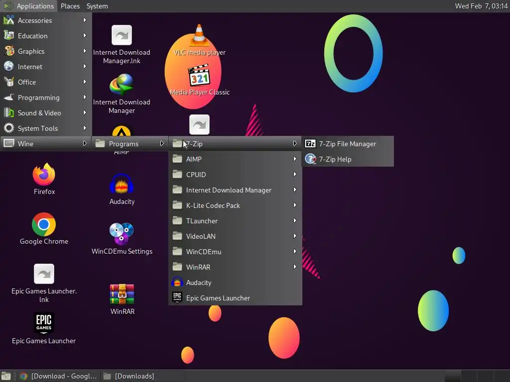Select the Wine menu entry
Image resolution: width=510 pixels, height=382 pixels.
click(46, 144)
